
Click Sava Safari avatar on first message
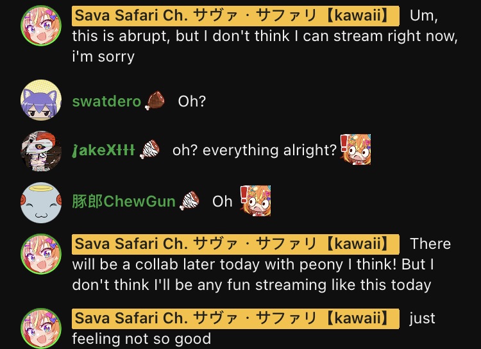41,26
